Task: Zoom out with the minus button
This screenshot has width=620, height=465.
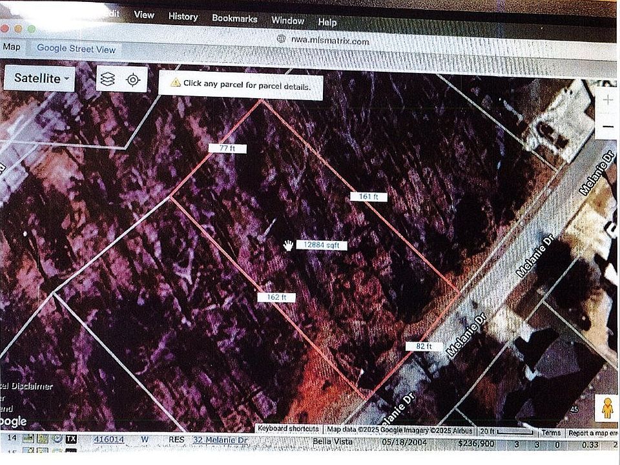Action: (x=608, y=127)
